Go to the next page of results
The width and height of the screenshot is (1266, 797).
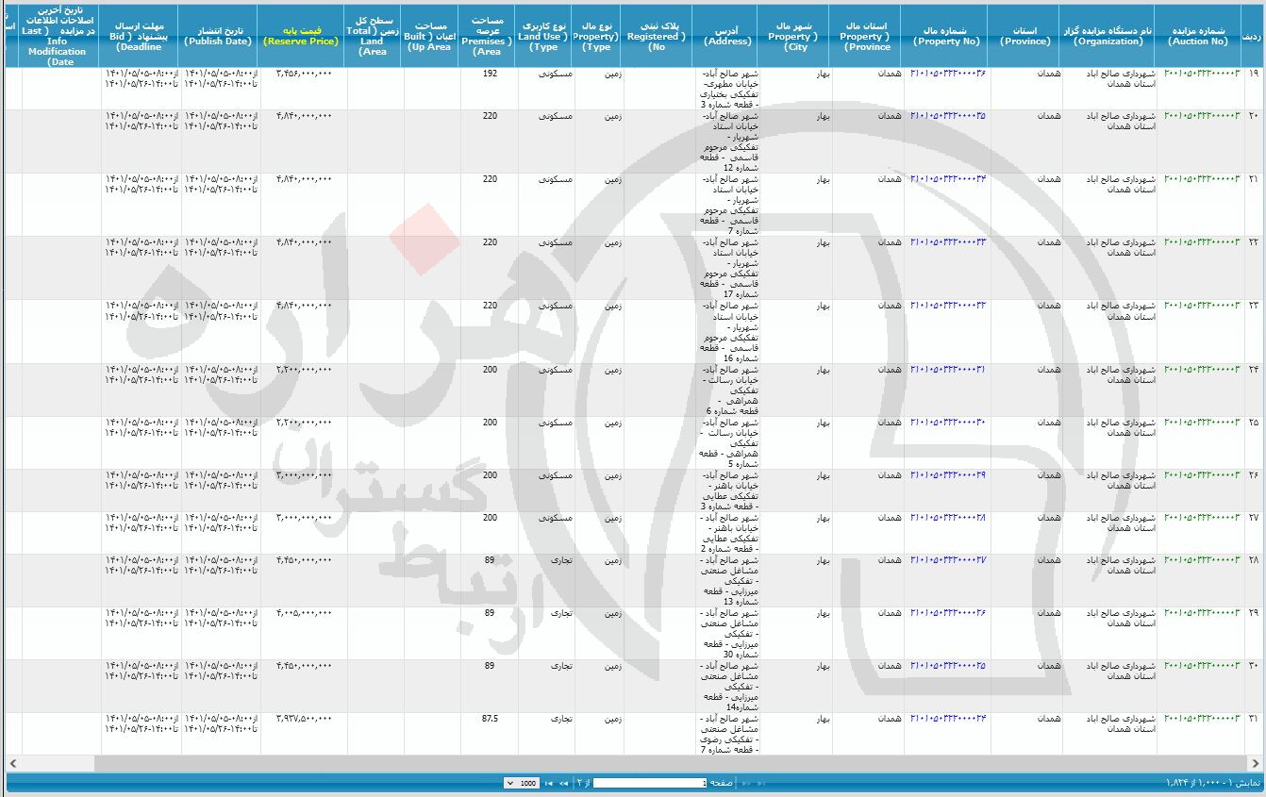pyautogui.click(x=564, y=783)
